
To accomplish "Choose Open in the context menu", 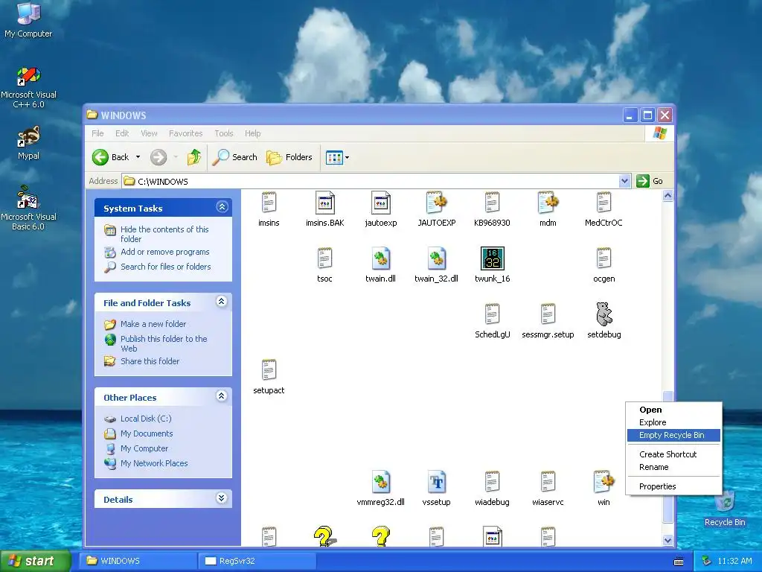I will coord(673,410).
